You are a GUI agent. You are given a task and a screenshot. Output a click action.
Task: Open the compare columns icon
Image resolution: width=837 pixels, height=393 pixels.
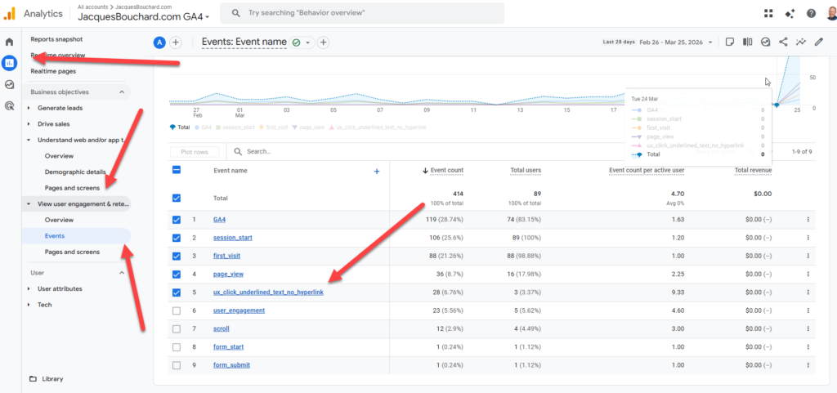[x=747, y=42]
